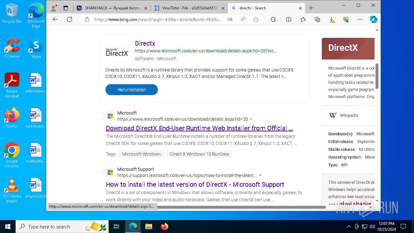This screenshot has width=414, height=233.
Task: Show hidden tray icons chevron
Action: coord(349,227)
